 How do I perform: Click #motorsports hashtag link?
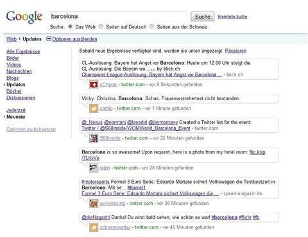click(96, 182)
